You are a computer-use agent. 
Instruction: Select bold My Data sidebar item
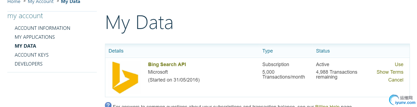pyautogui.click(x=25, y=46)
